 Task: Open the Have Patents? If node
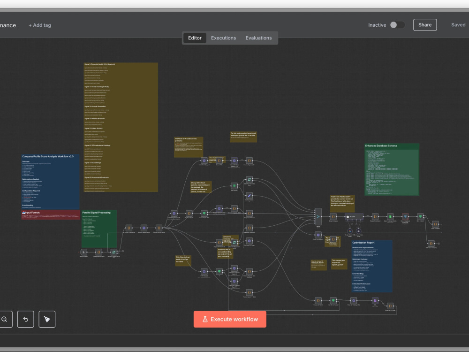204,214
